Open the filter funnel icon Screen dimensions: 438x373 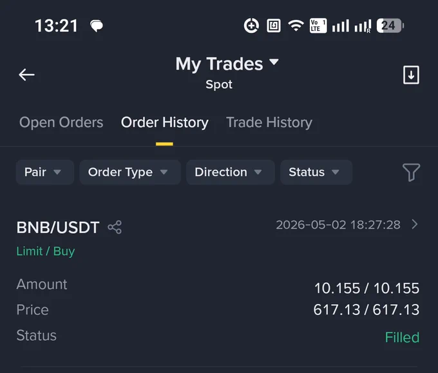(411, 172)
